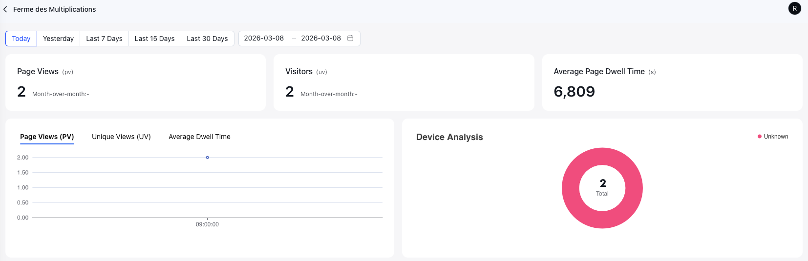Switch to Yesterday time filter
Viewport: 808px width, 261px height.
tap(58, 39)
